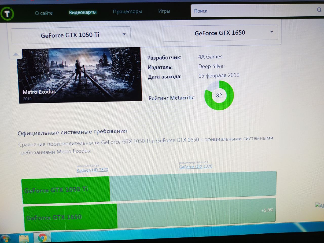Open the О сайте menu item

[x=44, y=13]
